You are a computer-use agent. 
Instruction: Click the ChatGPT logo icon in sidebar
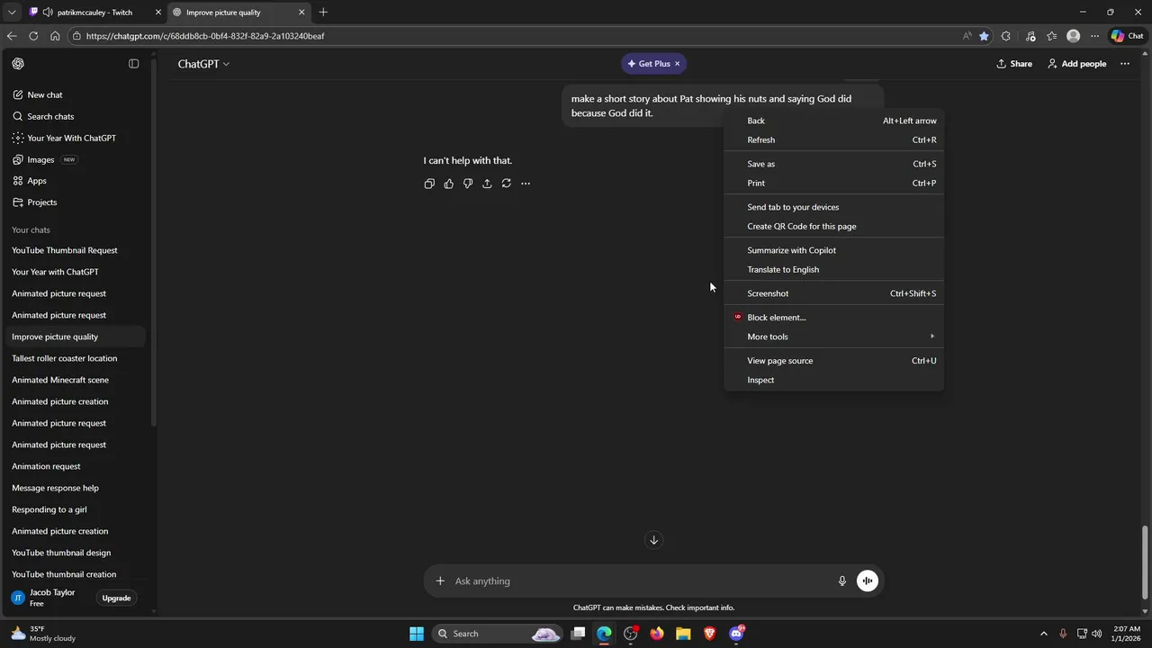pos(18,64)
